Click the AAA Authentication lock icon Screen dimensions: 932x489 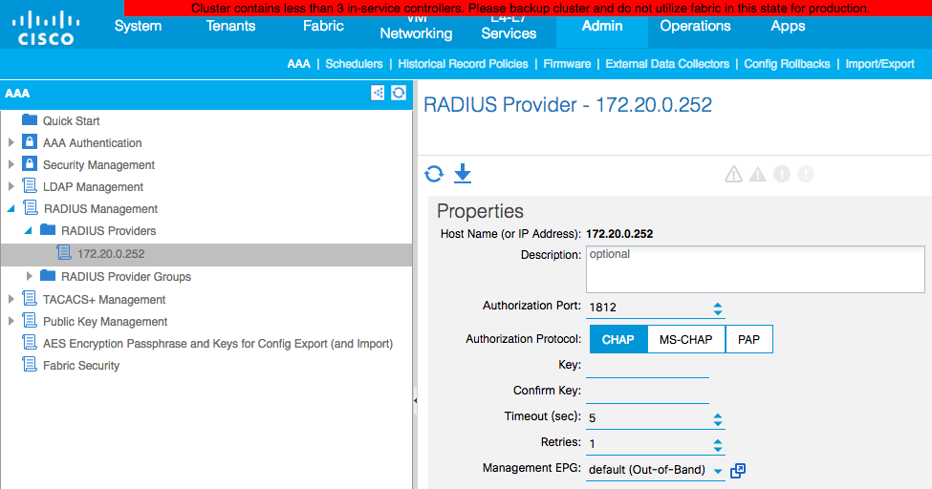pos(30,142)
